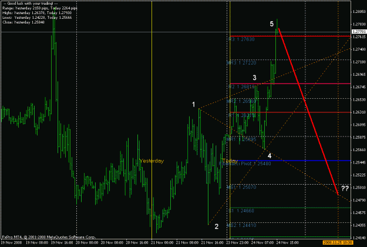The image size is (367, 247).
Task: Click price axis value 1.24355
Action: (x=359, y=225)
